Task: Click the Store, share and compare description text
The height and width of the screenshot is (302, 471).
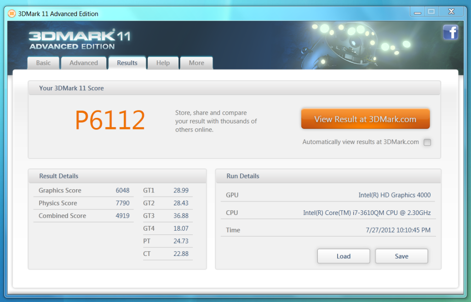Action: 216,121
